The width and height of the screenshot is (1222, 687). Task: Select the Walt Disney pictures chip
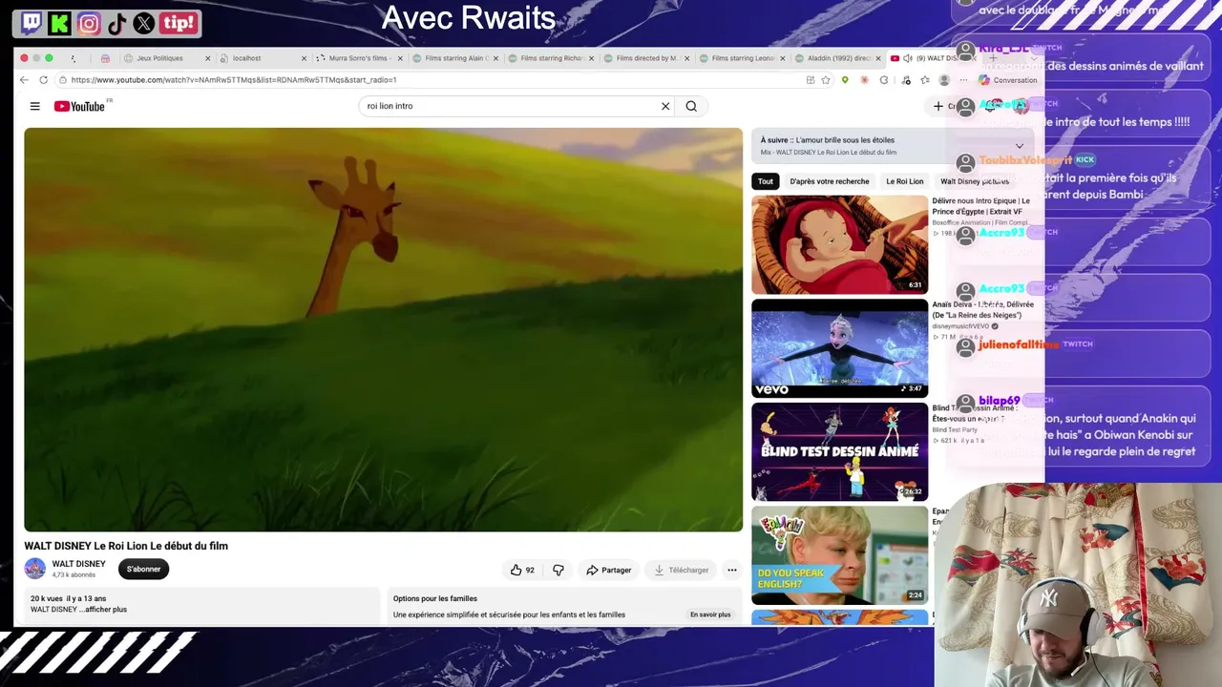pos(975,181)
